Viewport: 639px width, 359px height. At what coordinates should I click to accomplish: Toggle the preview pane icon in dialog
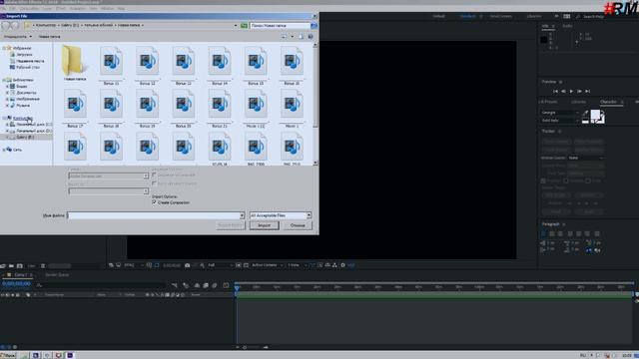[302, 37]
